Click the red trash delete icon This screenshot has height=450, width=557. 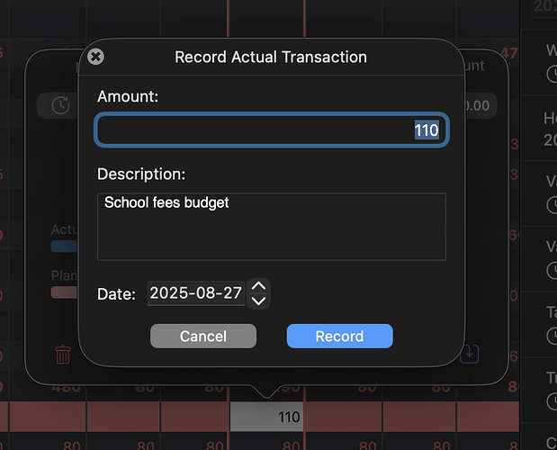pos(63,354)
